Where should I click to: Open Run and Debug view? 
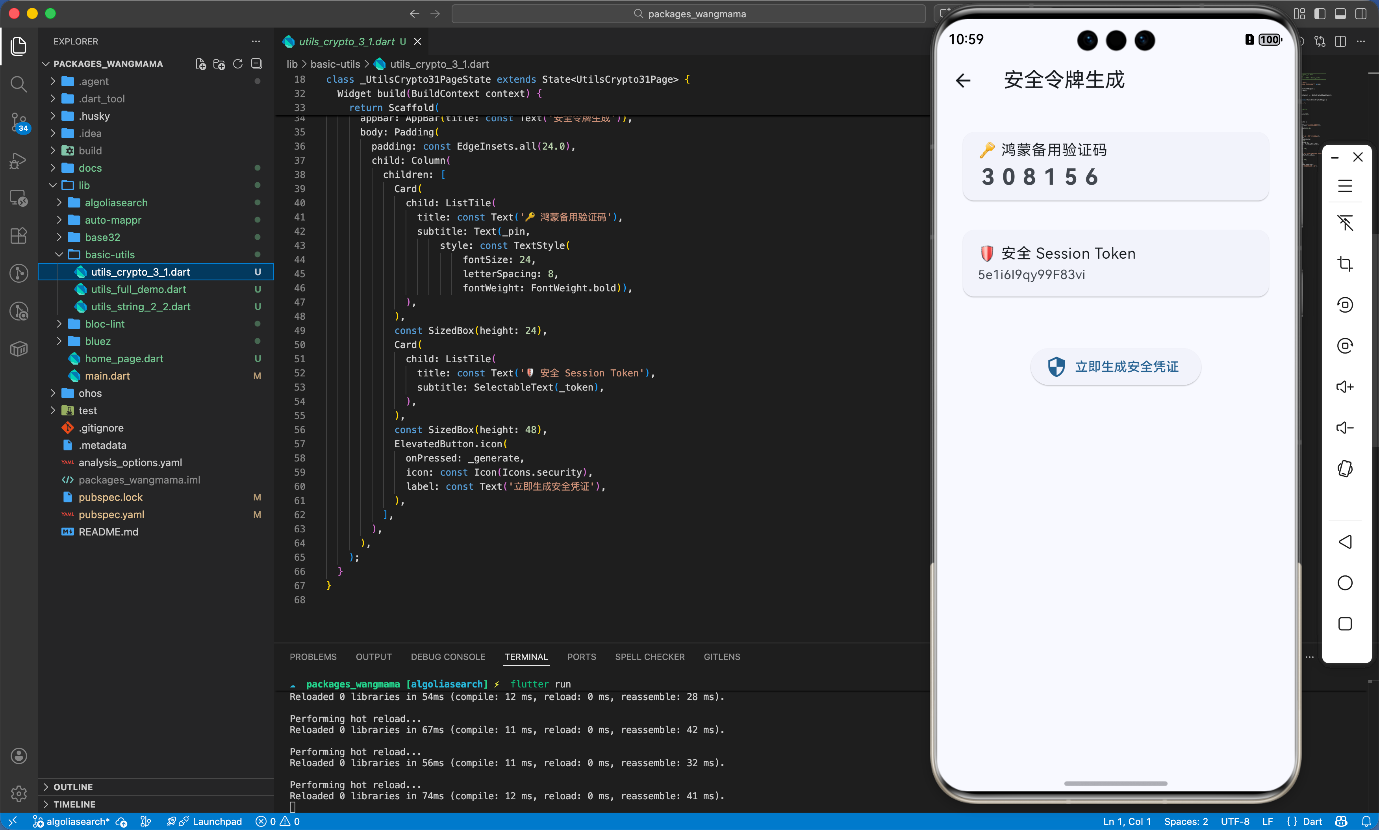tap(19, 161)
